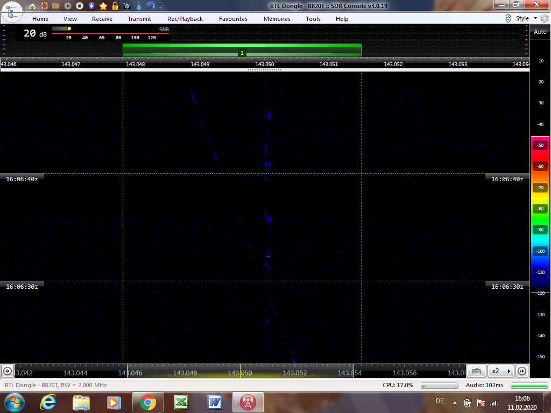Click the dotted splitter handle below frequency scale
The image size is (551, 413).
pyautogui.click(x=265, y=70)
